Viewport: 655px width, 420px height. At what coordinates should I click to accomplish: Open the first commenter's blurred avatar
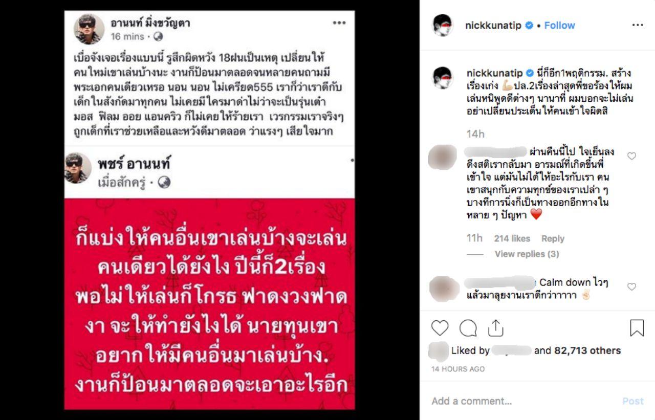pos(443,157)
